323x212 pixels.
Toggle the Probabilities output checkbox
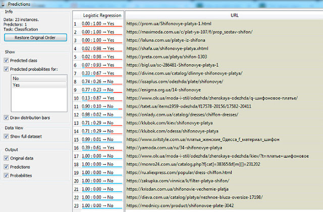click(x=6, y=175)
